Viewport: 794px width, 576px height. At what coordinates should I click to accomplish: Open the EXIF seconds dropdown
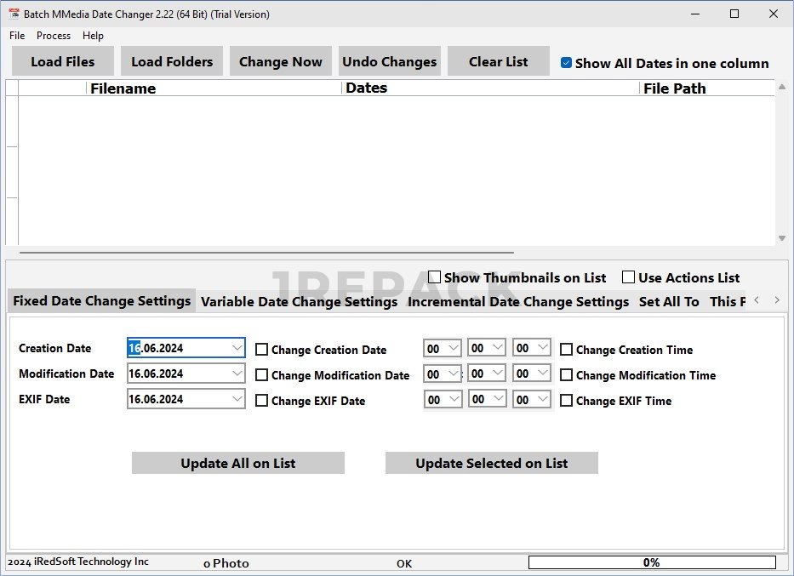coord(543,399)
